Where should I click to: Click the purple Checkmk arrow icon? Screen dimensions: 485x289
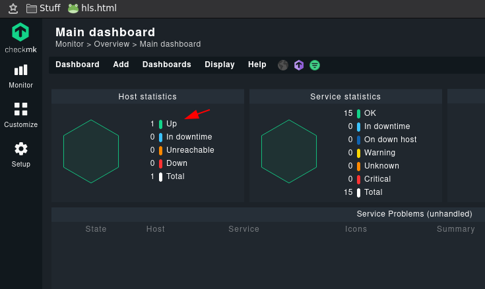(x=299, y=65)
